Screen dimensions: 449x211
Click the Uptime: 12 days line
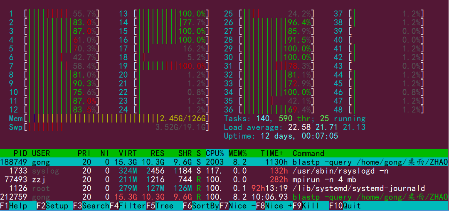[x=281, y=136]
